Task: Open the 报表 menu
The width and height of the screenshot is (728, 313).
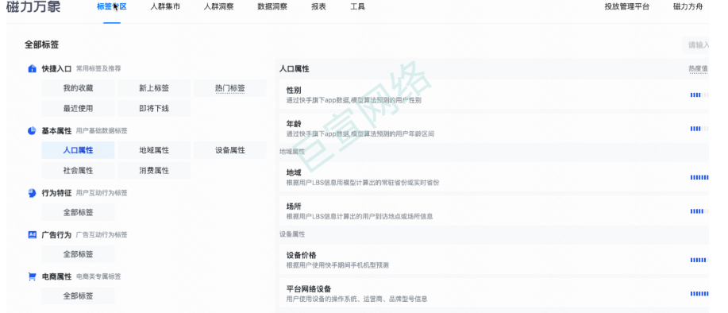Action: 318,7
